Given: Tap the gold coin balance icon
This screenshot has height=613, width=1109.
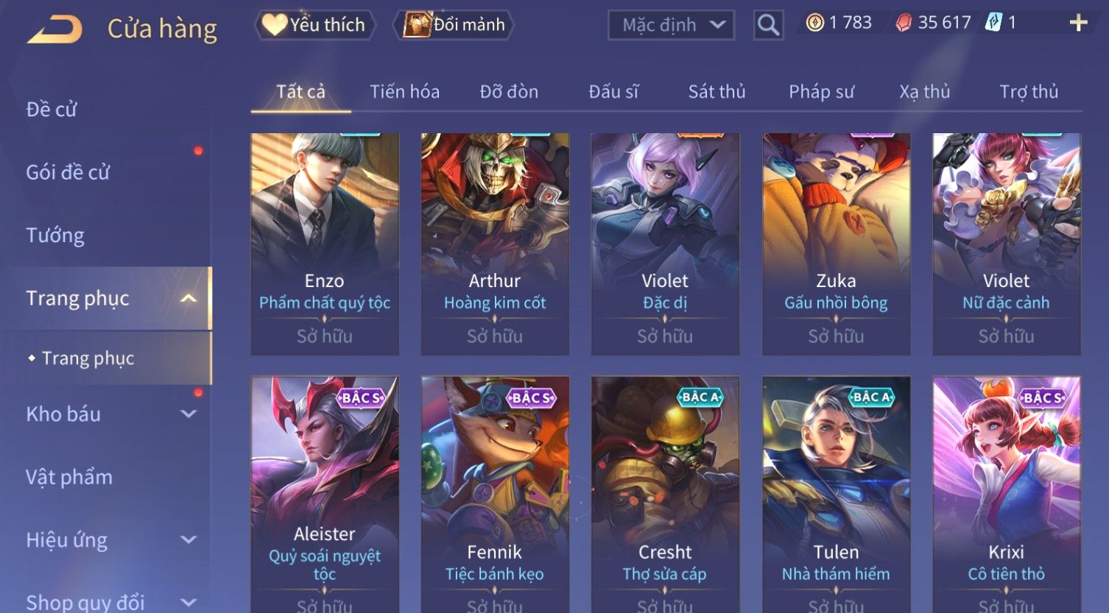Looking at the screenshot, I should tap(814, 24).
